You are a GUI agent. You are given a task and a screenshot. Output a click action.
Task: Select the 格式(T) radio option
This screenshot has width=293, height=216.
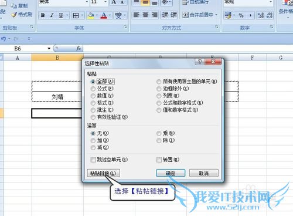(102, 103)
